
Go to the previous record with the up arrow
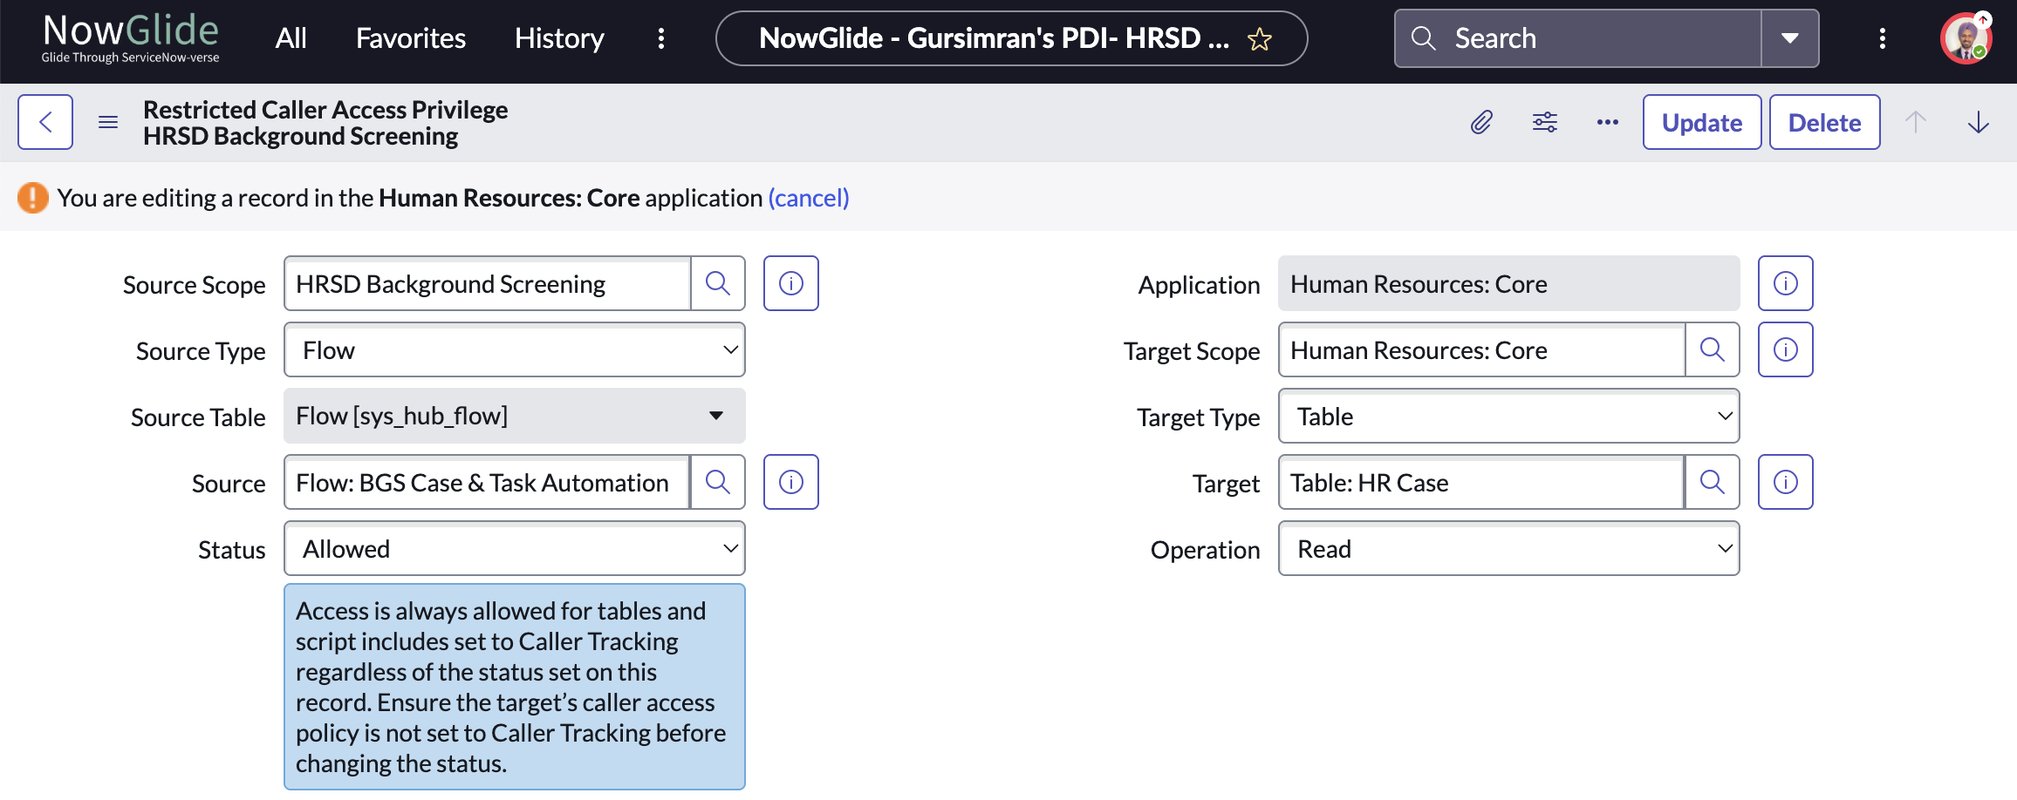[1916, 122]
